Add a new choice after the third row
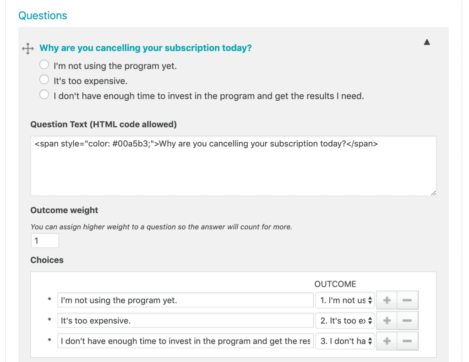The image size is (469, 362). click(x=387, y=341)
